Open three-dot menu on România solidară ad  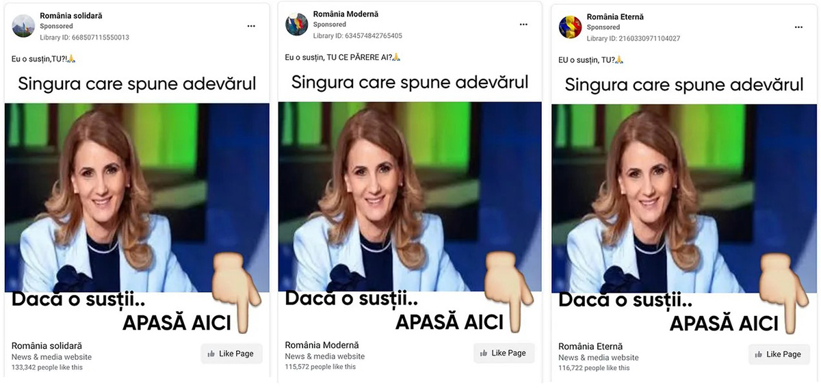coord(251,26)
